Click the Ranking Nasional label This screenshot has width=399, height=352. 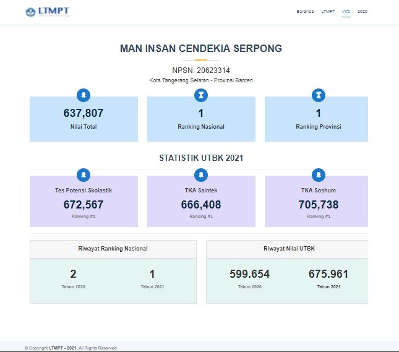tap(201, 126)
